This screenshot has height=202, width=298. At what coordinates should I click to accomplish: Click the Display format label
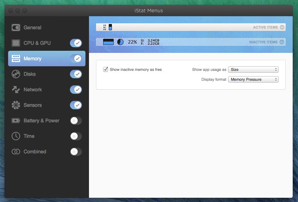(x=214, y=79)
